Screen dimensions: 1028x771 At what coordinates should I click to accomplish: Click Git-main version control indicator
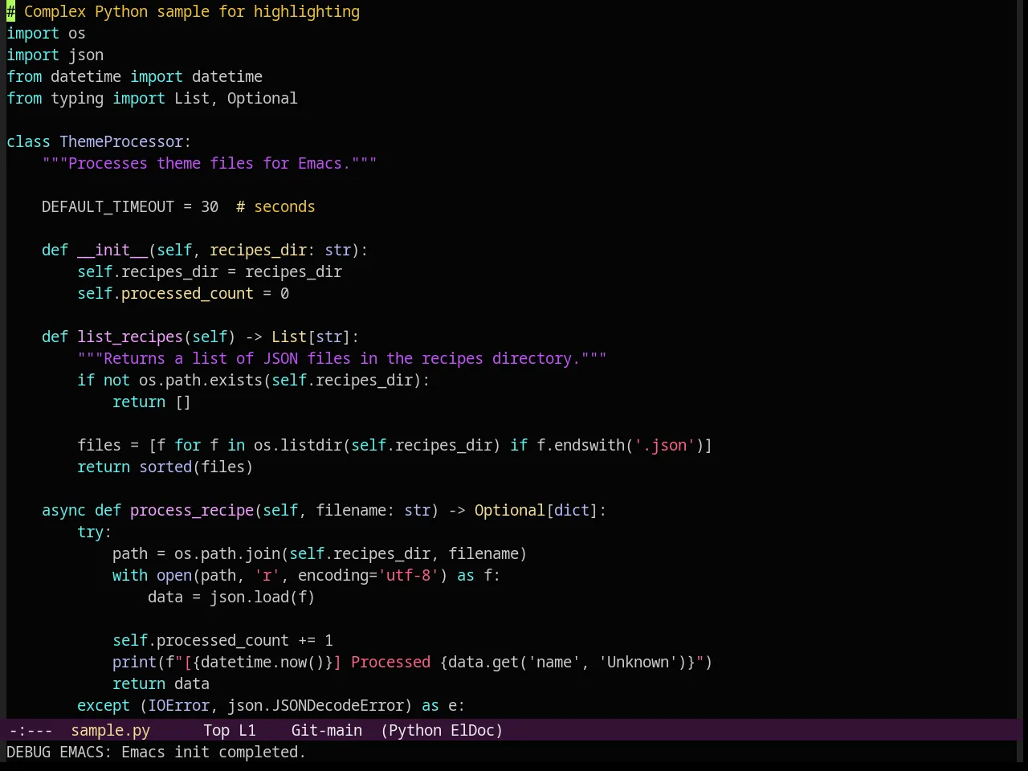tap(326, 730)
